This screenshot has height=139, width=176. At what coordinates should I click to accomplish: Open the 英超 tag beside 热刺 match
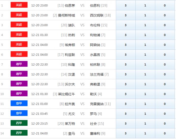(x=19, y=34)
